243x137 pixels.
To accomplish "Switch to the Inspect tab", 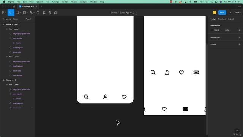I will pos(230,19).
